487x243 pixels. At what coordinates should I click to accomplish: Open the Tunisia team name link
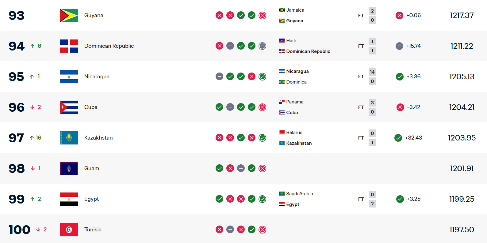(93, 230)
